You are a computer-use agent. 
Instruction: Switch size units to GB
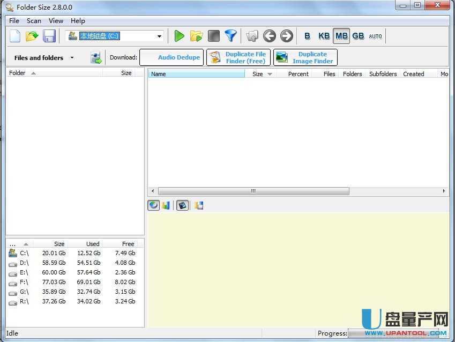tap(358, 36)
